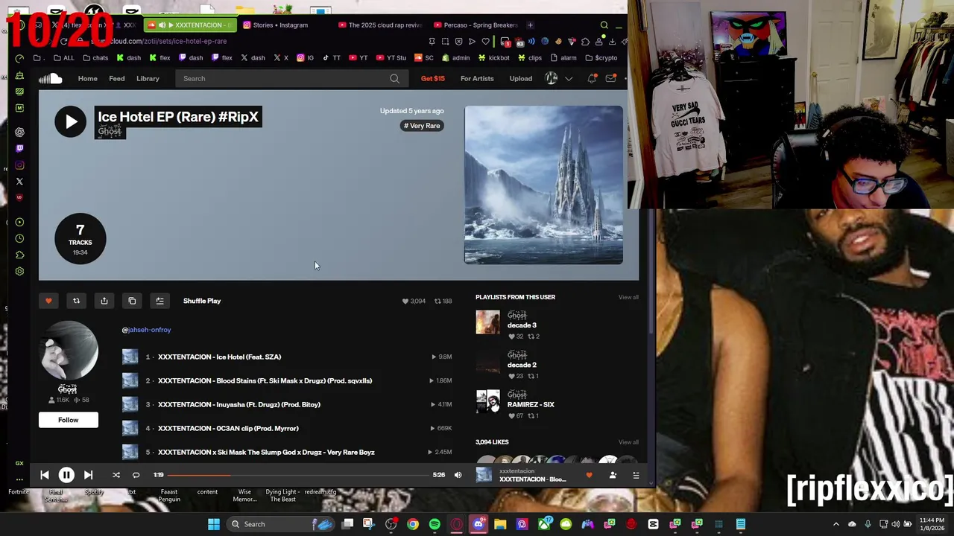
Task: Open the Ice Hotel album artwork
Action: (x=543, y=185)
